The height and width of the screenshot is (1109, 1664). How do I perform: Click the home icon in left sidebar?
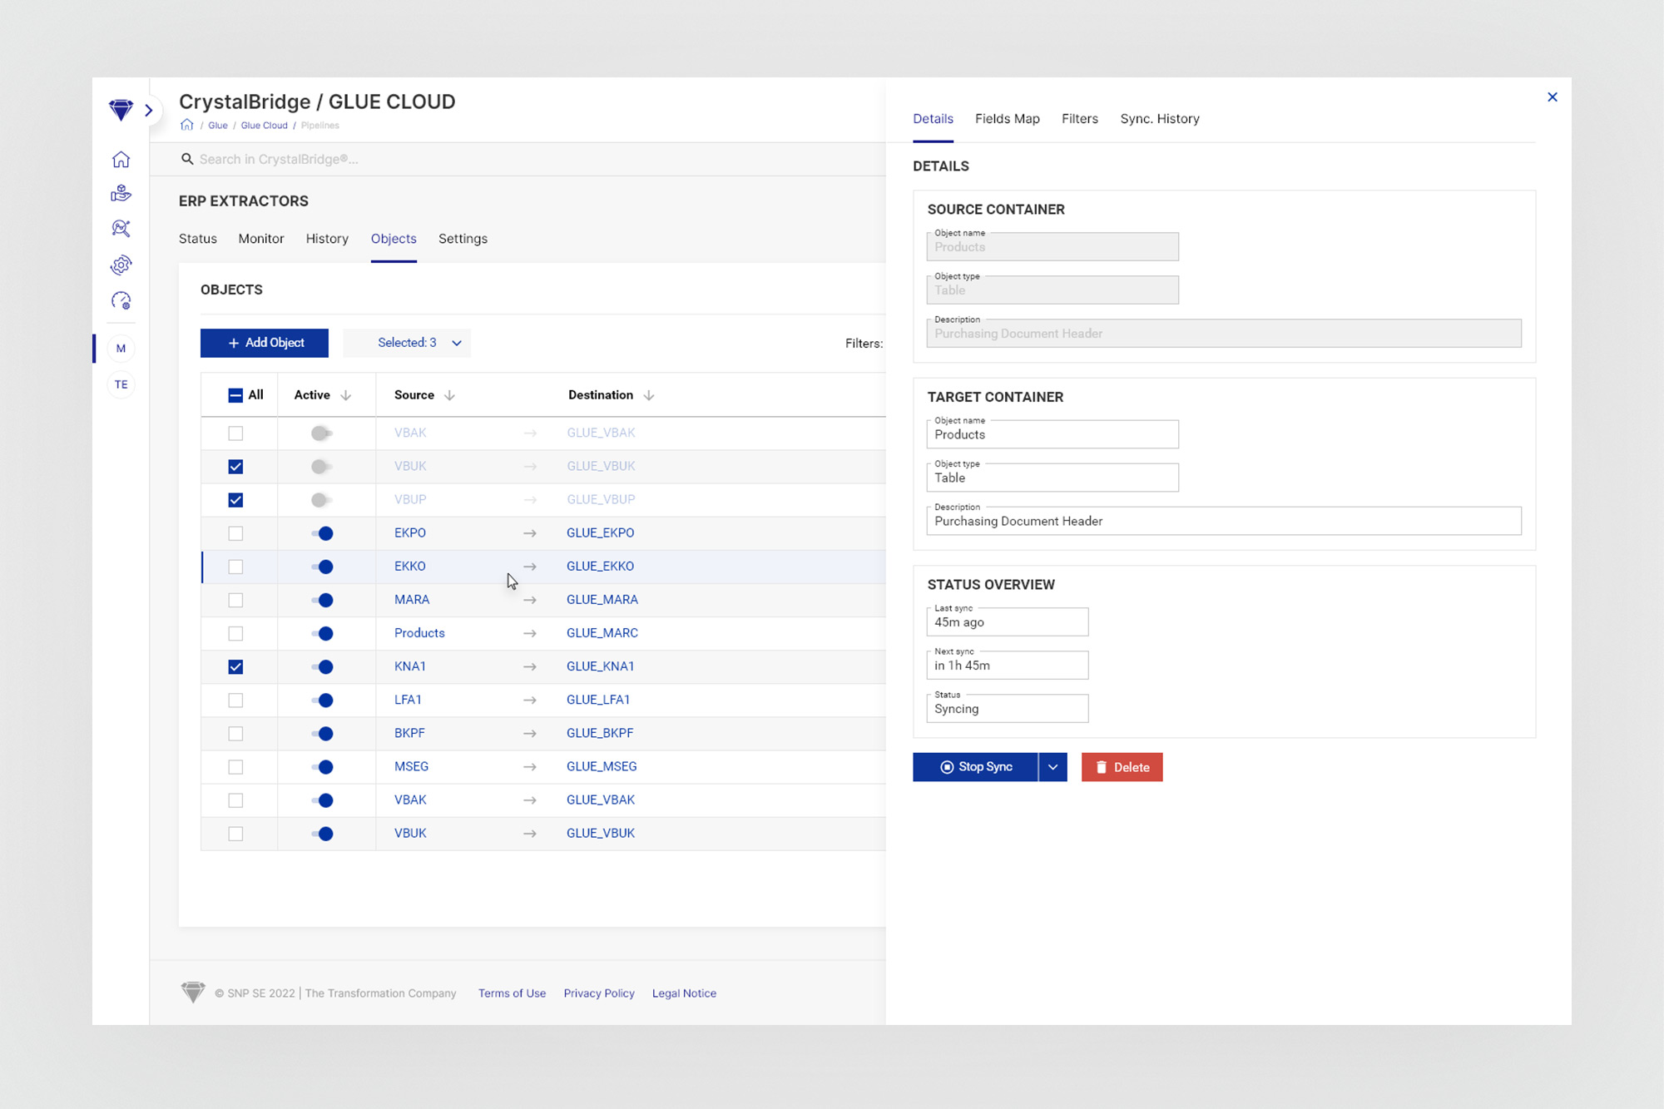(x=121, y=159)
